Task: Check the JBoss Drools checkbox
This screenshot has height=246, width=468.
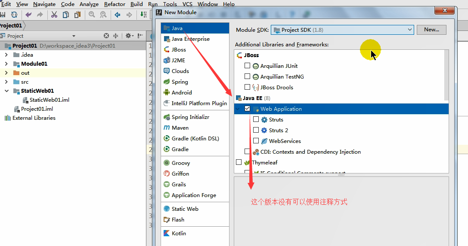Action: tap(247, 87)
